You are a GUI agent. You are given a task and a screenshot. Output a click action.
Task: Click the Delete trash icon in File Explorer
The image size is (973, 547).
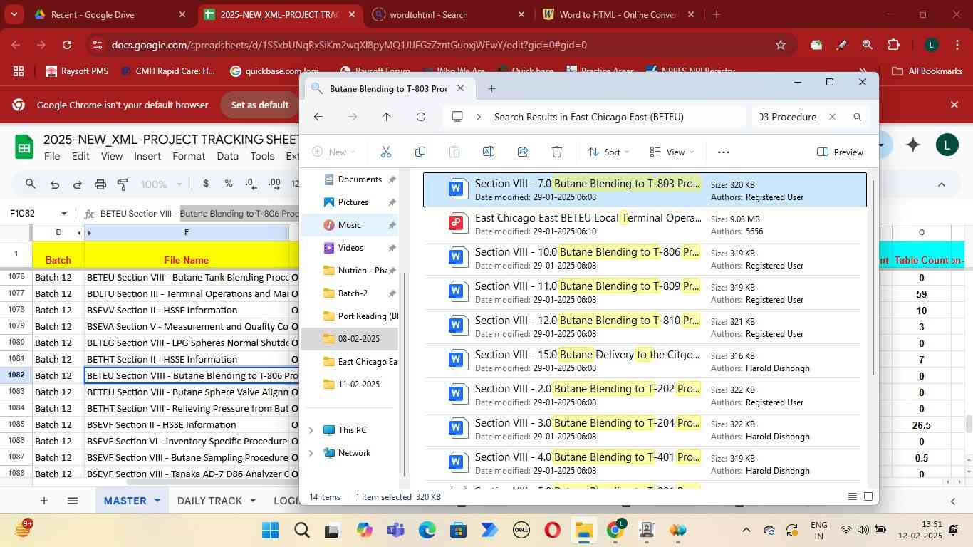[557, 152]
